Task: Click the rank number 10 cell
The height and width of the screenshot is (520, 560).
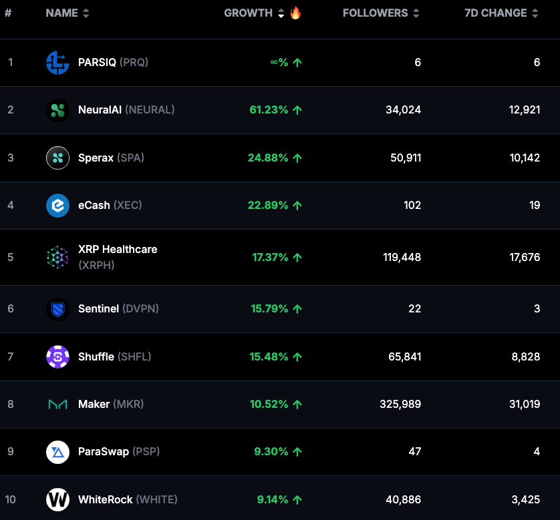Action: click(10, 499)
